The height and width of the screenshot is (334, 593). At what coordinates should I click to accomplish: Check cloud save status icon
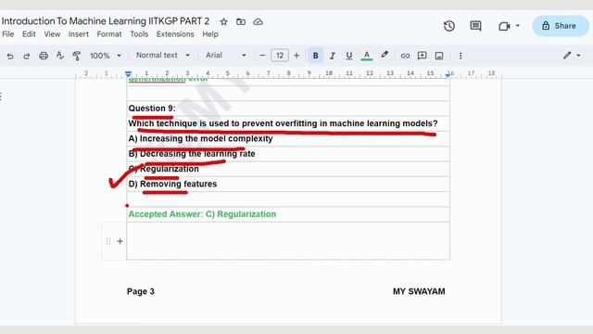(258, 21)
